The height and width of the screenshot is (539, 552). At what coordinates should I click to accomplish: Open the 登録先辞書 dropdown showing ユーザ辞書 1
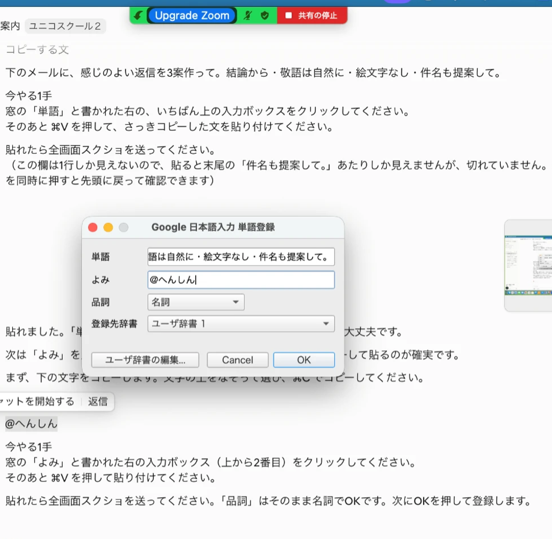241,324
